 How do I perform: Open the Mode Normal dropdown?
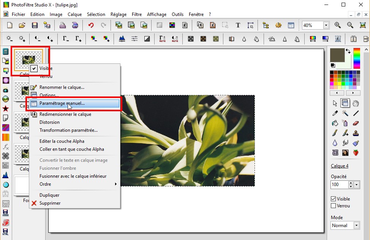(x=356, y=226)
